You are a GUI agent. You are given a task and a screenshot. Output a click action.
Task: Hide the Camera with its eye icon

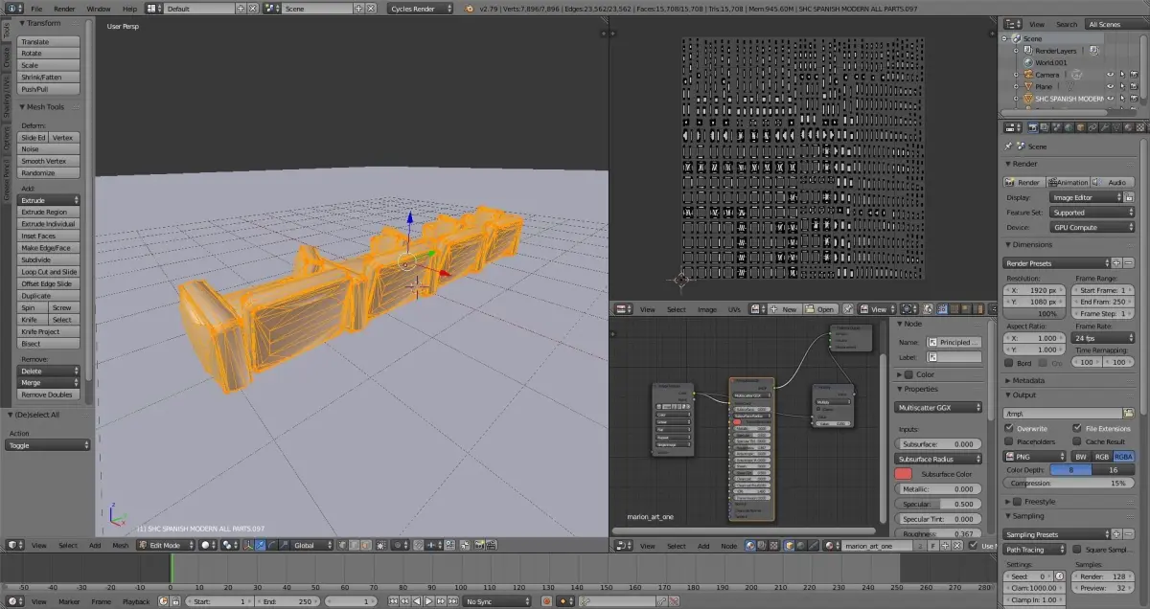1110,75
